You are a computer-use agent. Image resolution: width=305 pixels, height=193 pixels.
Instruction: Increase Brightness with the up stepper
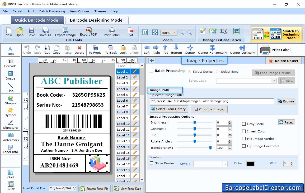point(230,122)
